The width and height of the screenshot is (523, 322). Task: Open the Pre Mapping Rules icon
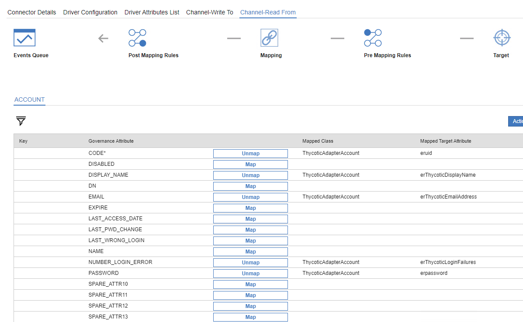373,38
